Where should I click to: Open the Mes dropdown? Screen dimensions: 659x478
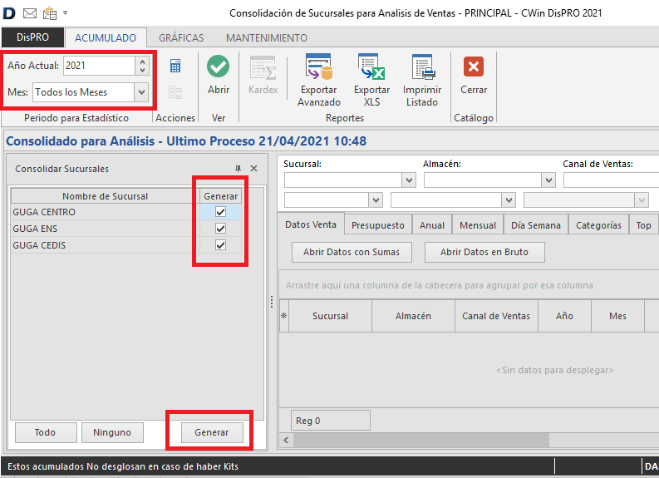click(141, 91)
